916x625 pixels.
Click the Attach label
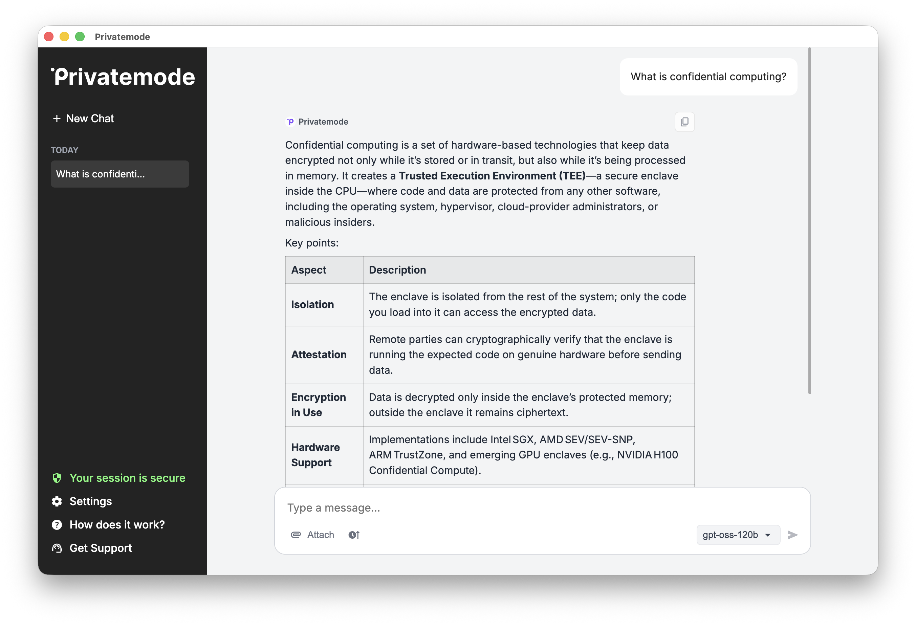coord(321,535)
